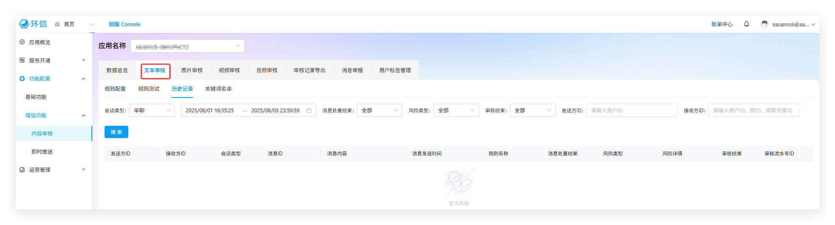Open the notification bell
The width and height of the screenshot is (835, 225).
pos(747,24)
